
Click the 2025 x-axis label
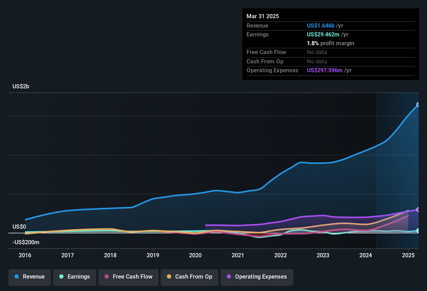tap(408, 255)
